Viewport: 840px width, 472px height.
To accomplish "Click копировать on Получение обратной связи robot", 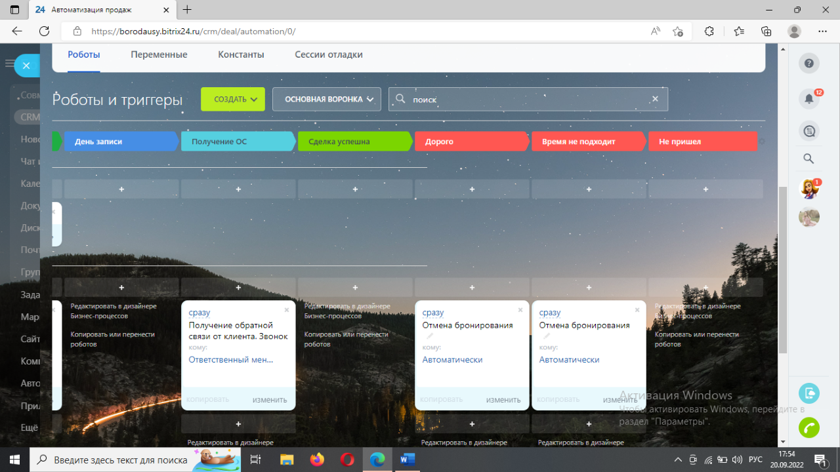I will 208,399.
